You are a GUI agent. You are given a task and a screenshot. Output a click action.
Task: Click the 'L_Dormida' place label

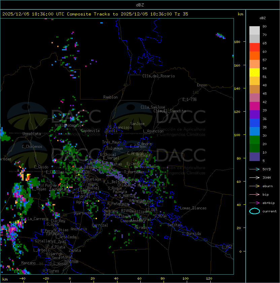(x=191, y=234)
